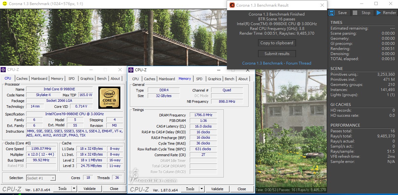Expand Tools dropdown arrow in right CPU-Z window
The image size is (398, 195).
tap(202, 189)
